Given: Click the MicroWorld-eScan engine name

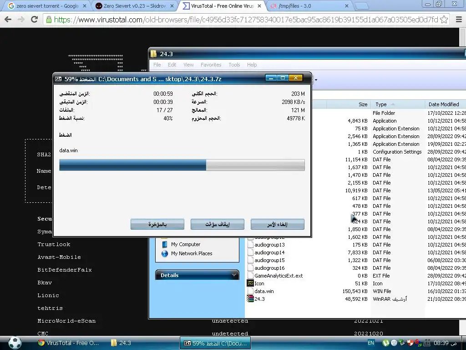Looking at the screenshot, I should pos(66,321).
